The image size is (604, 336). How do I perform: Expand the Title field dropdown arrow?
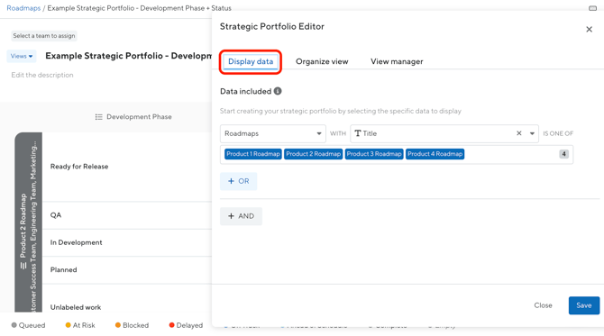(532, 133)
